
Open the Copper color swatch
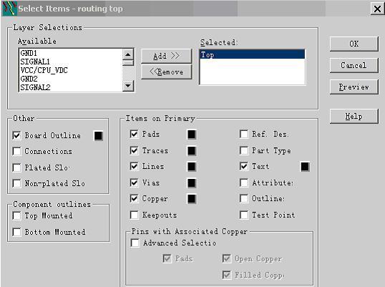pos(192,199)
